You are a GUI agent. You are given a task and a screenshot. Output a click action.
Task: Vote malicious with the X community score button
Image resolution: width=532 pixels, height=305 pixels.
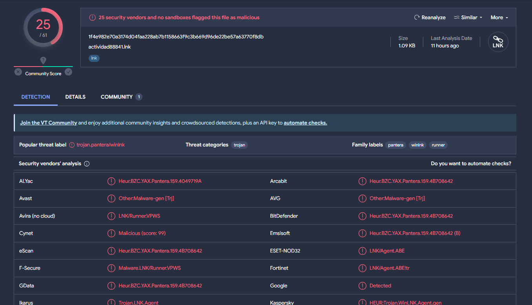click(18, 72)
